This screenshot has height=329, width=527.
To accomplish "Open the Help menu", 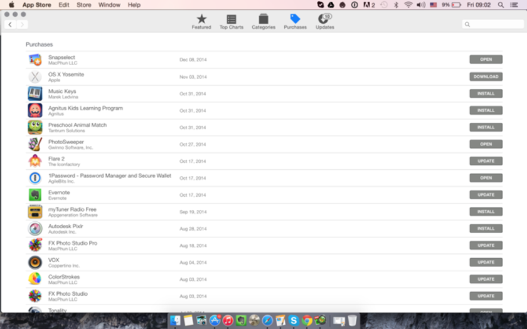I will pos(134,5).
